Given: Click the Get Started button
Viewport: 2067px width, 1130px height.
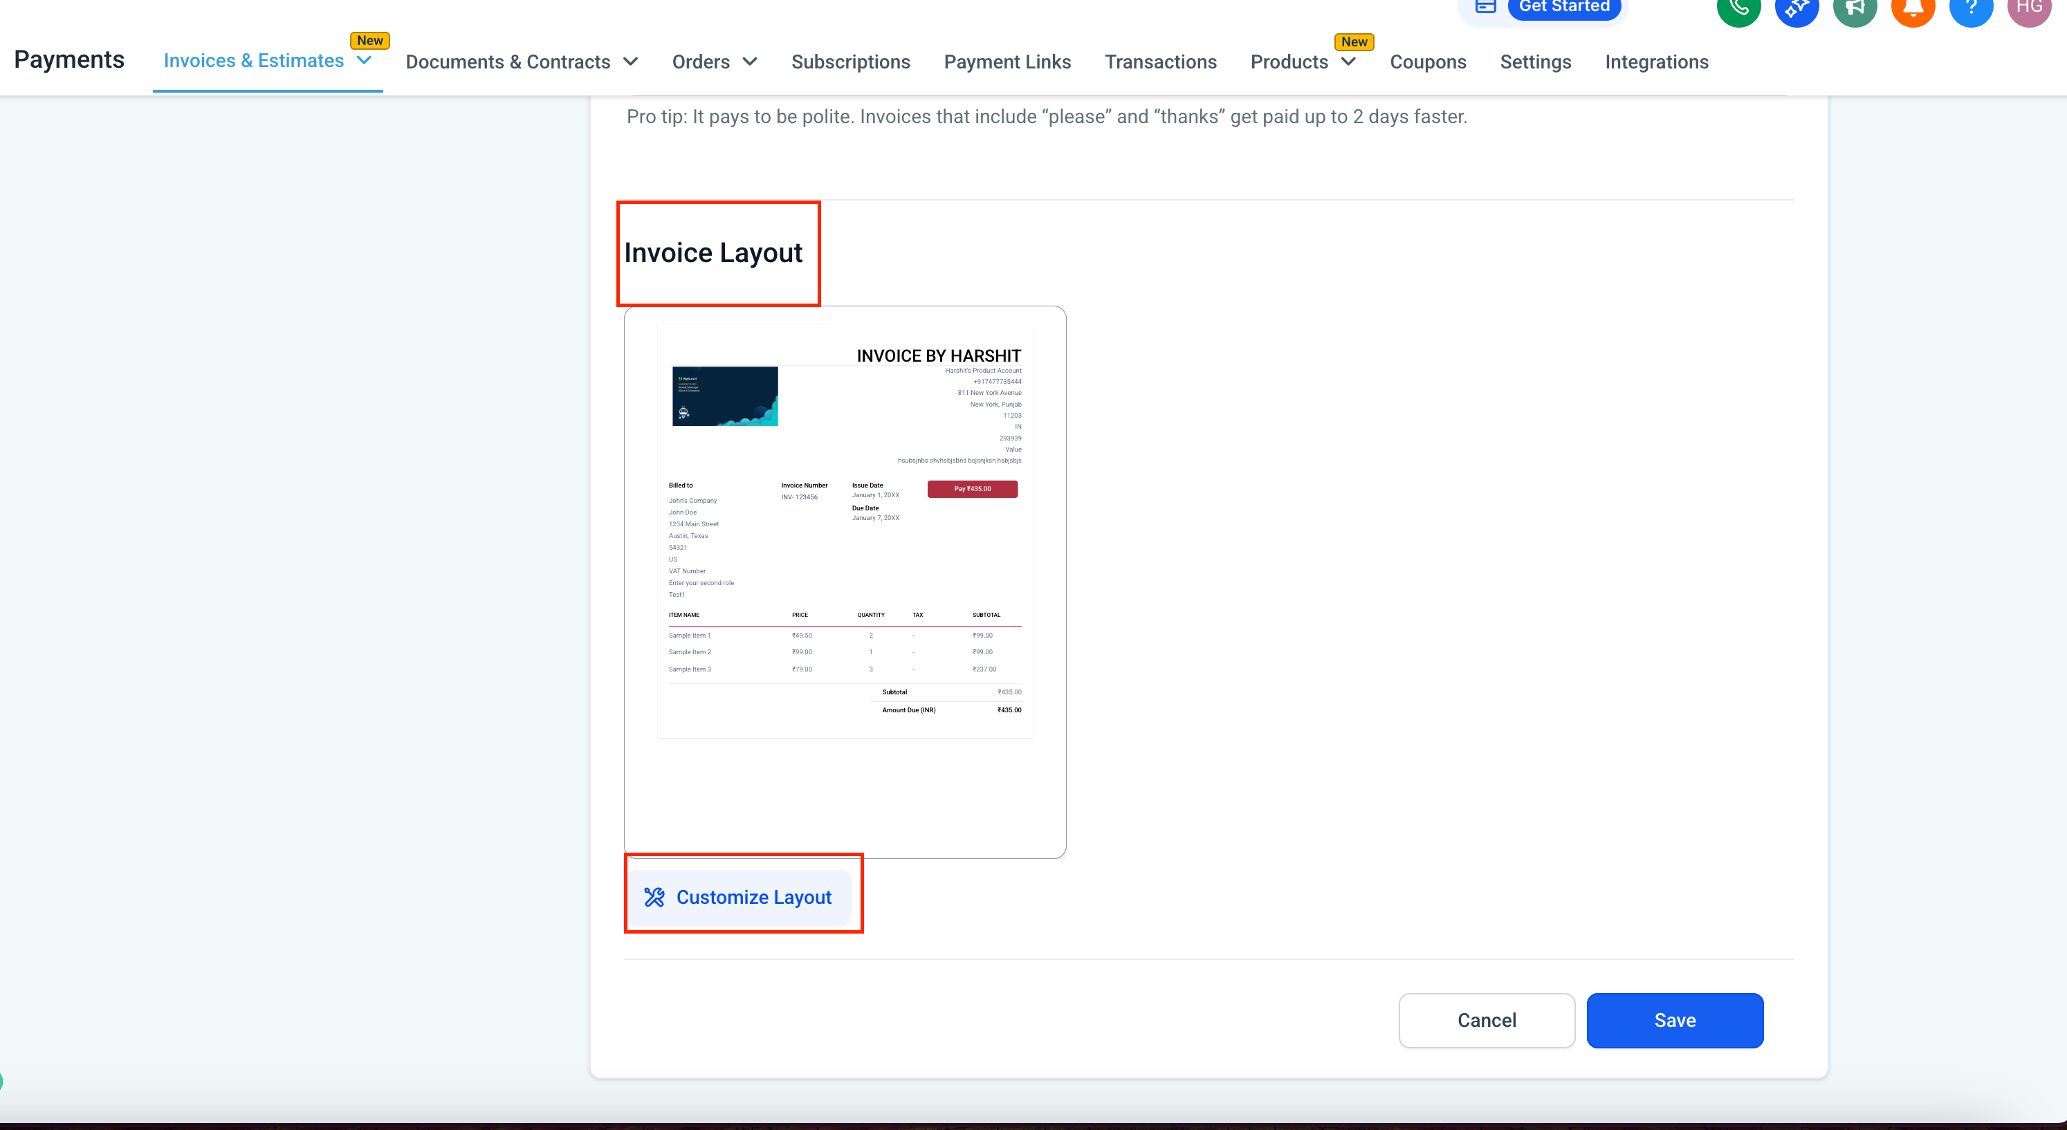Looking at the screenshot, I should coord(1563,6).
